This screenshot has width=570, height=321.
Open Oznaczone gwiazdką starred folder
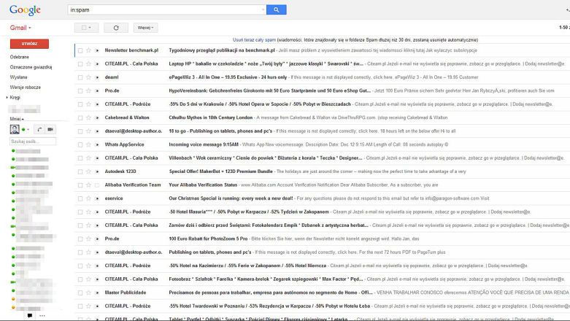(x=31, y=67)
